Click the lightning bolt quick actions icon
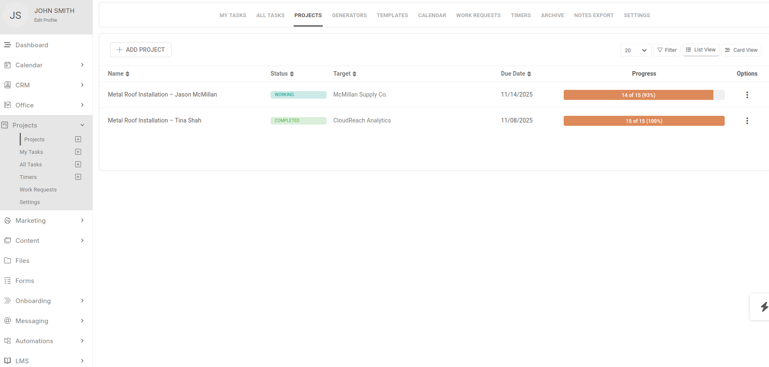The width and height of the screenshot is (769, 367). pos(764,307)
